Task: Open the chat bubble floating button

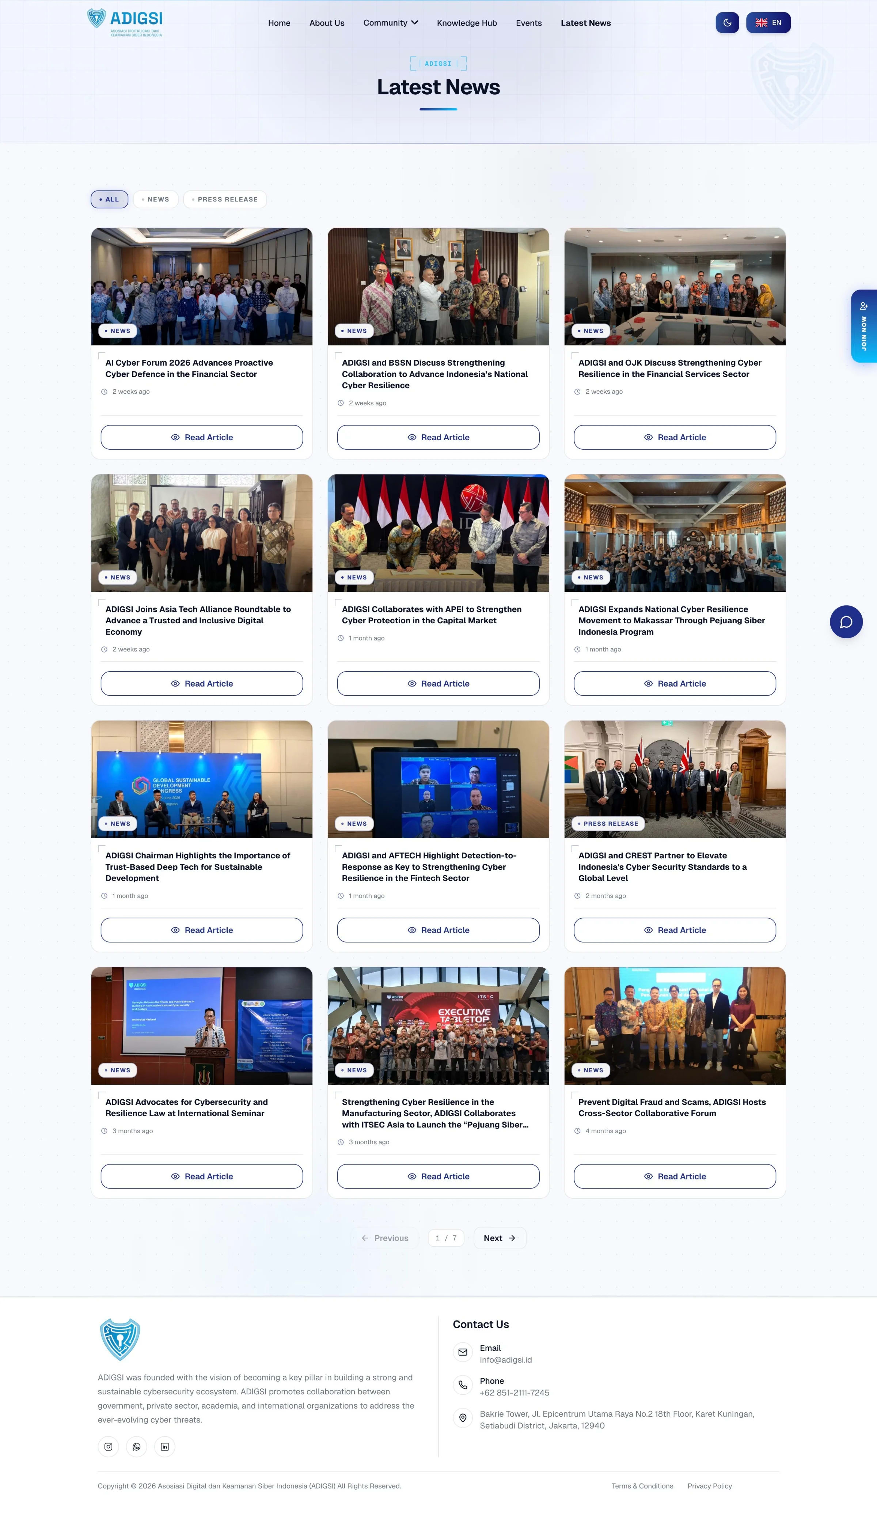Action: coord(846,622)
